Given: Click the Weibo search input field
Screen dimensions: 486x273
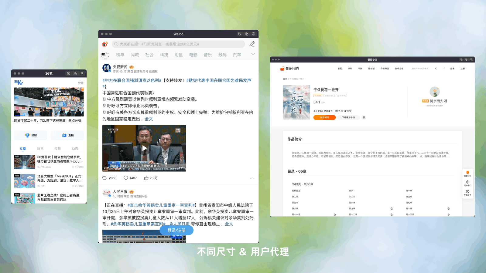Looking at the screenshot, I should pos(178,44).
